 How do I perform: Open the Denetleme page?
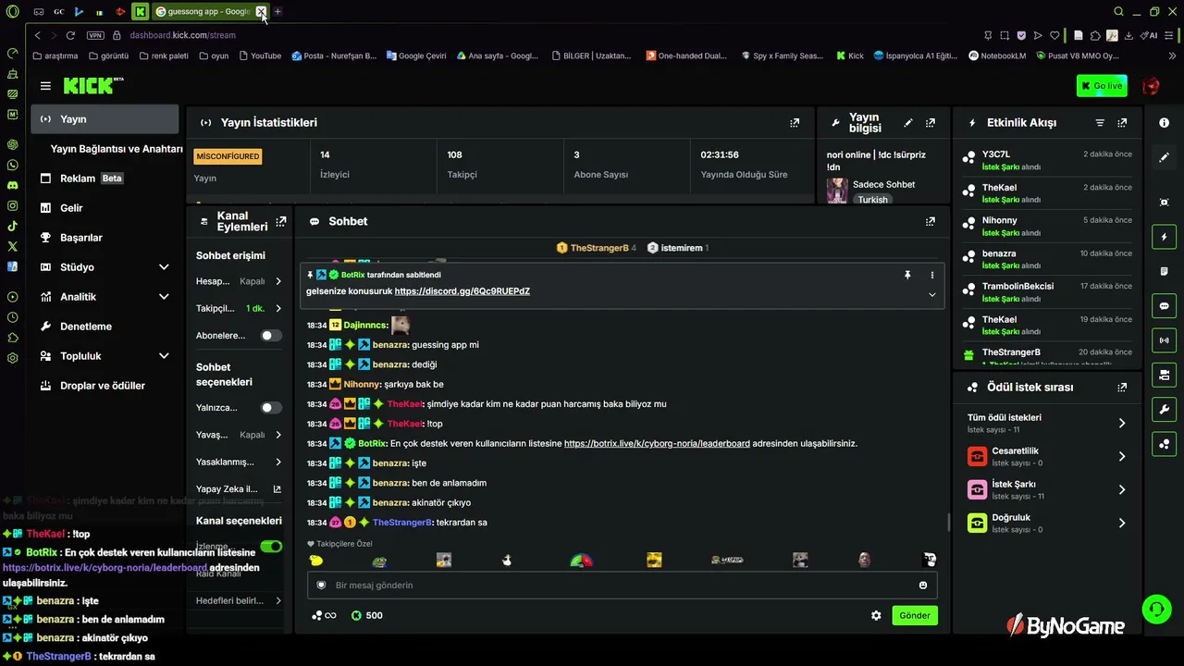click(x=105, y=327)
